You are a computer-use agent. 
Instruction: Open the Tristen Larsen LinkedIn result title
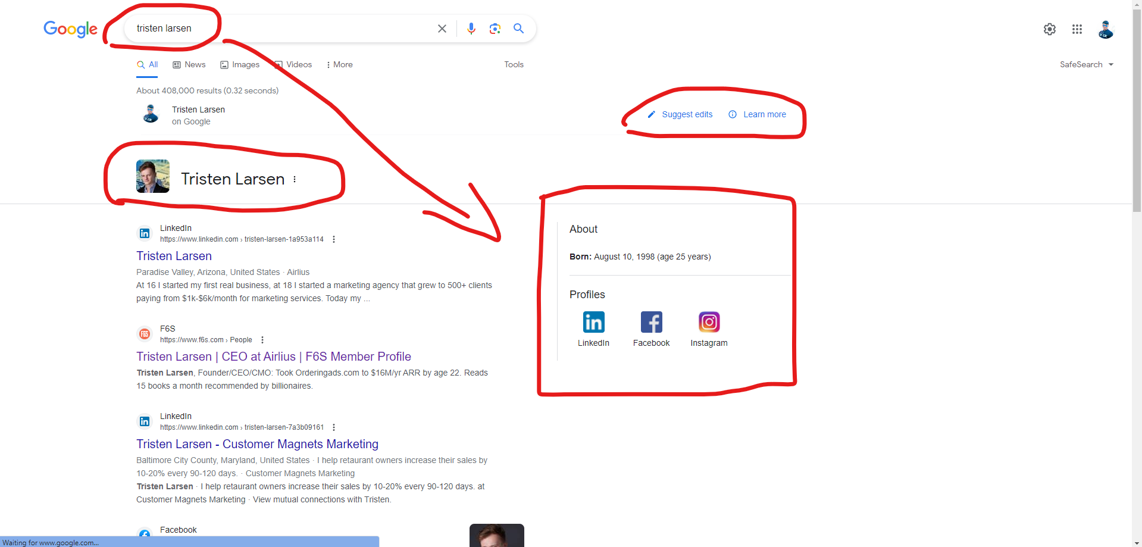click(x=174, y=256)
